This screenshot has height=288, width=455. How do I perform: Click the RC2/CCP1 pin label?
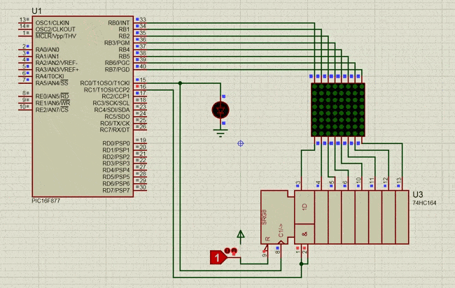pyautogui.click(x=115, y=96)
